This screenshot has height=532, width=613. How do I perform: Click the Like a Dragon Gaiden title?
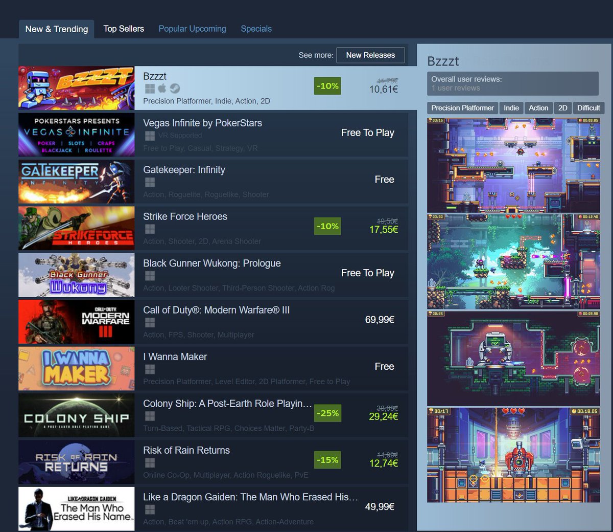coord(250,497)
